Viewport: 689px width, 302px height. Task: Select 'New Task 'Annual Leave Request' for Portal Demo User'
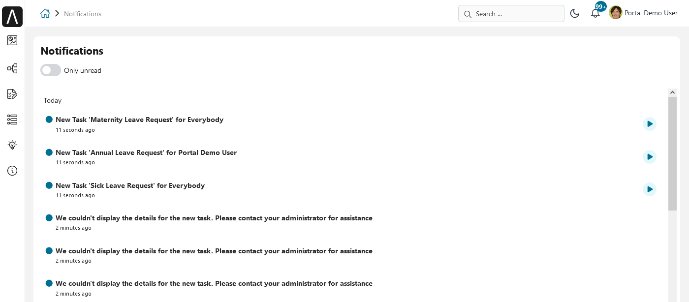tap(146, 152)
